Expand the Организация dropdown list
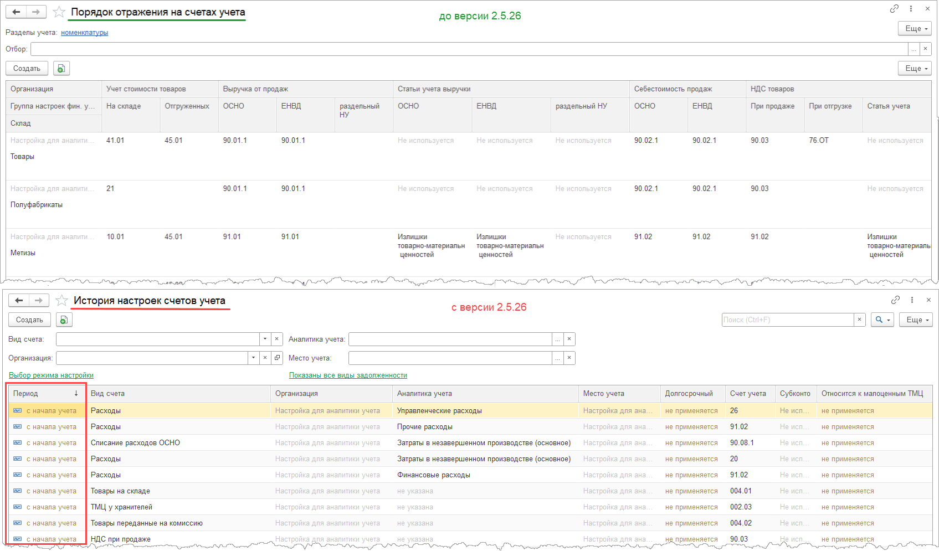The width and height of the screenshot is (939, 551). tap(253, 358)
